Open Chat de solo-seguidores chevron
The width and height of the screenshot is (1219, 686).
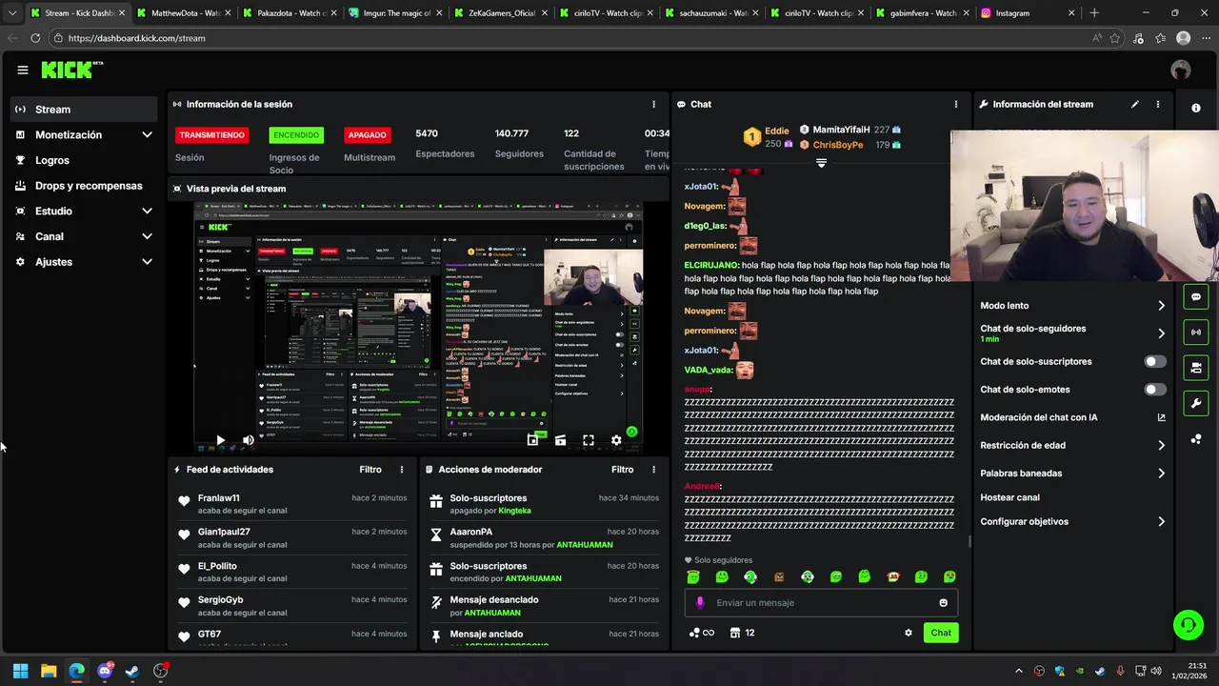tap(1161, 333)
